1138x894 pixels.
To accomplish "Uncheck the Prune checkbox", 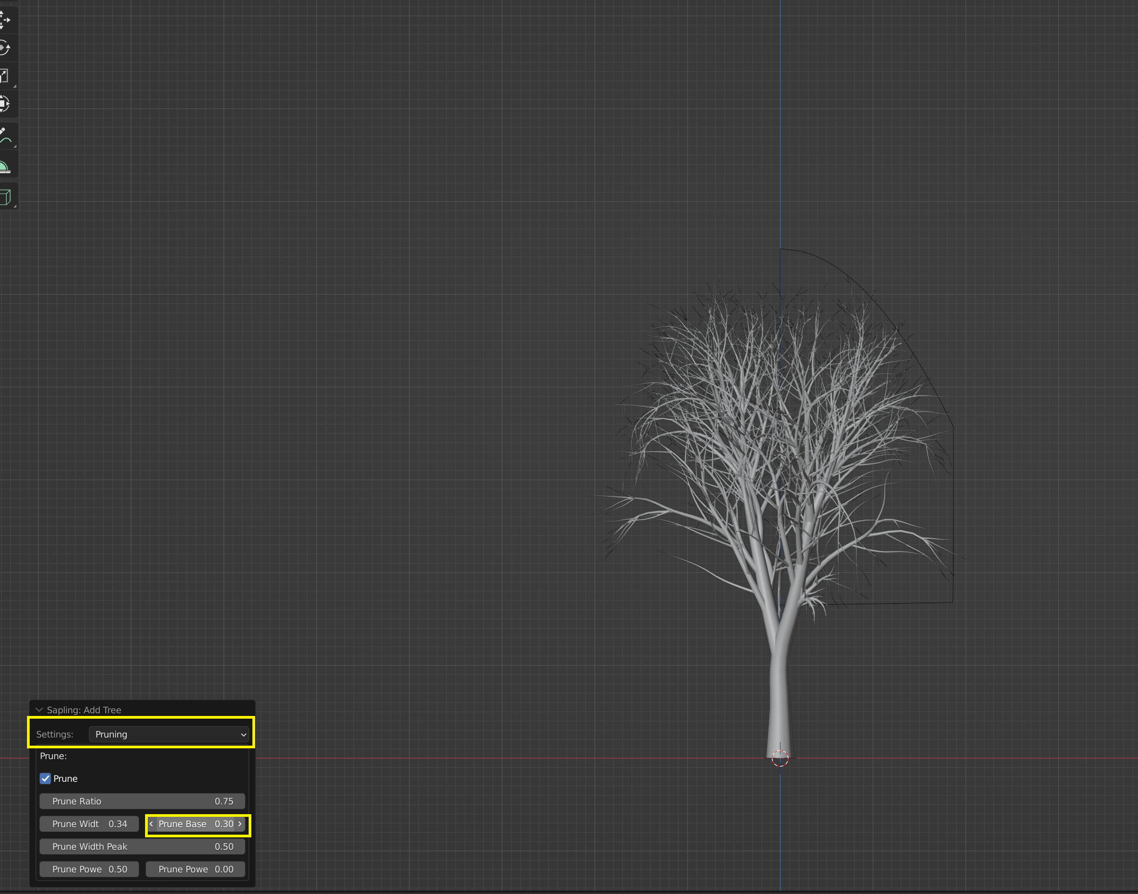I will [45, 779].
